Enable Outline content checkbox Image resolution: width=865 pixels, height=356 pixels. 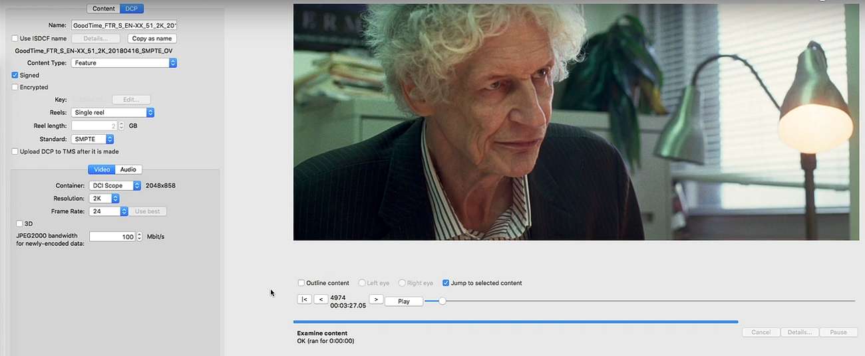[x=301, y=283]
